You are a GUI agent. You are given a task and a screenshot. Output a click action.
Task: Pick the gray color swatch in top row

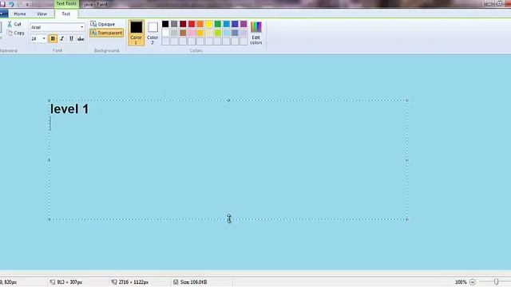point(174,24)
